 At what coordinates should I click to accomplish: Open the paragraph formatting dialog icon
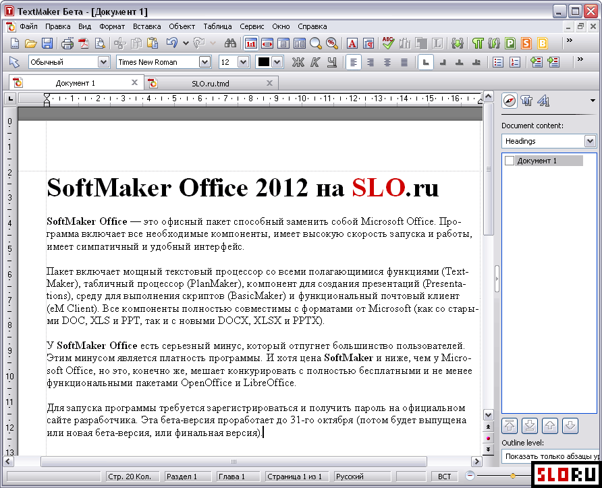click(x=368, y=43)
